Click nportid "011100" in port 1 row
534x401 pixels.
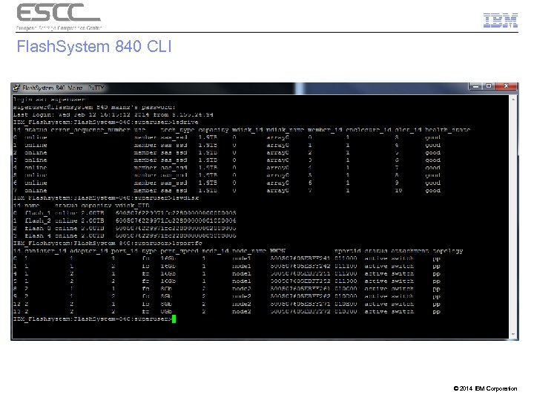tap(346, 266)
